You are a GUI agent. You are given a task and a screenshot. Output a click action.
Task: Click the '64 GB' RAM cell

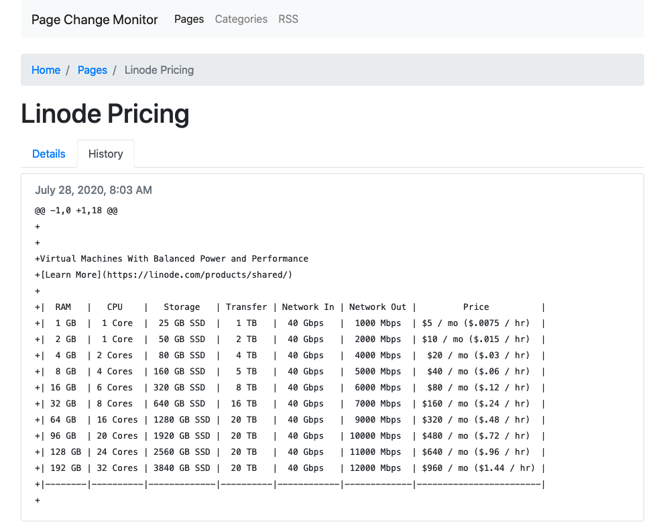tap(63, 420)
